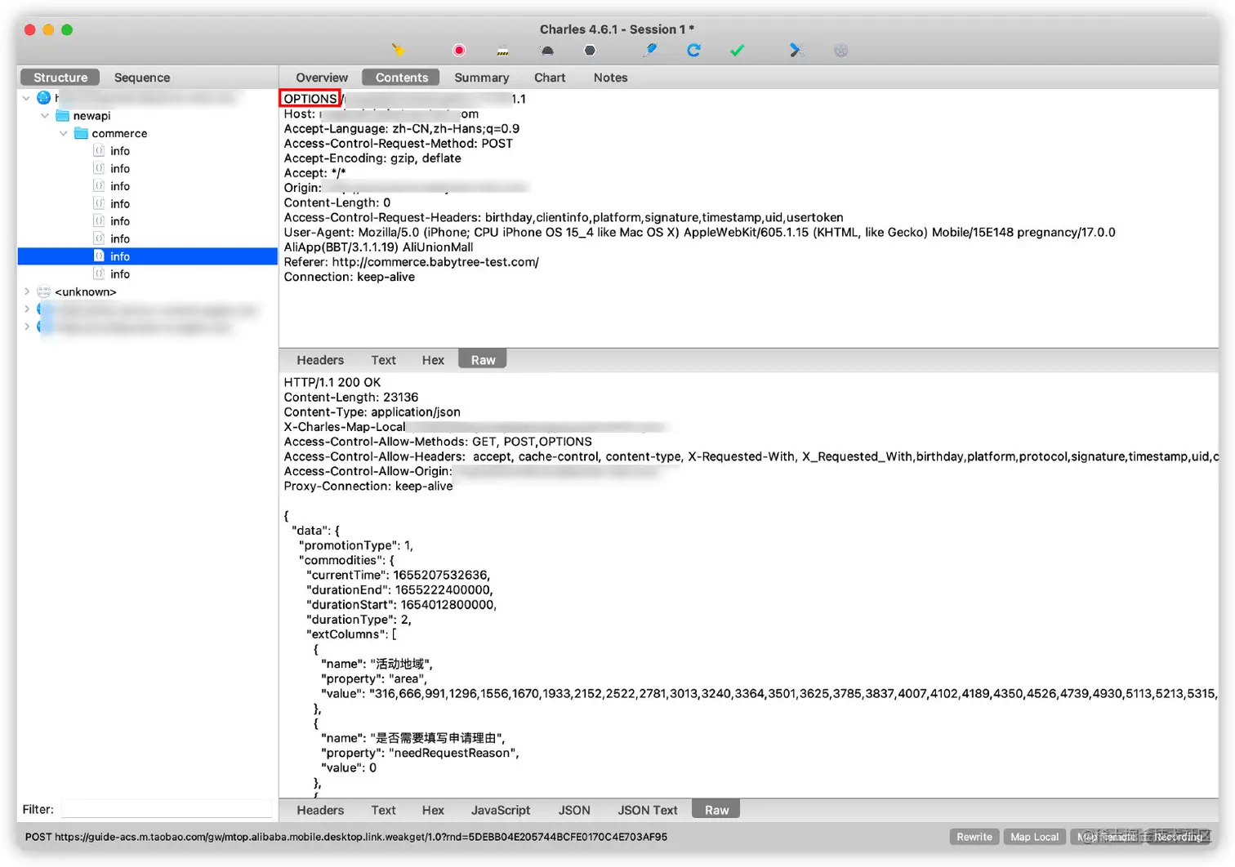This screenshot has width=1235, height=867.
Task: Toggle SSL proxying striped toolbar icon
Action: click(x=502, y=51)
